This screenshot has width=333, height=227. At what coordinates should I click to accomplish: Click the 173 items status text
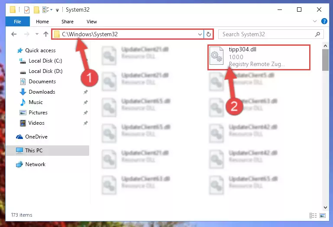click(22, 215)
